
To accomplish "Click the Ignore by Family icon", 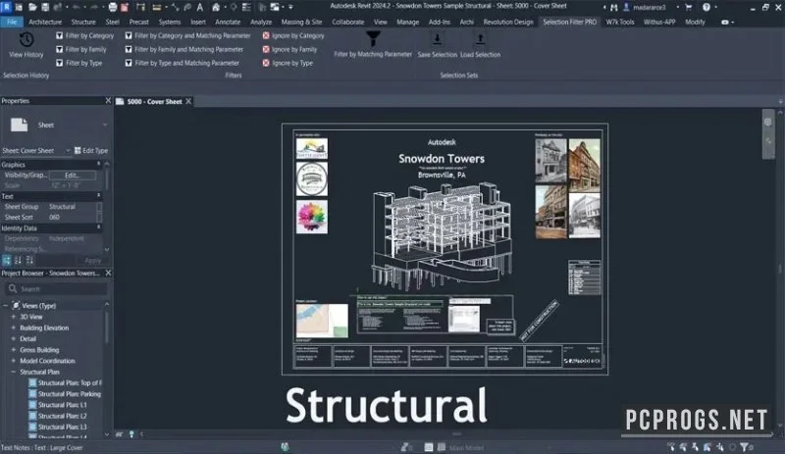I will click(266, 49).
